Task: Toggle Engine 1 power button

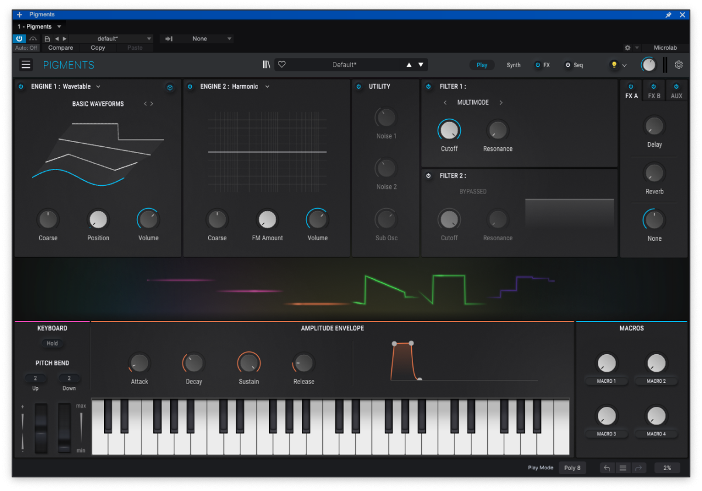Action: [x=21, y=87]
